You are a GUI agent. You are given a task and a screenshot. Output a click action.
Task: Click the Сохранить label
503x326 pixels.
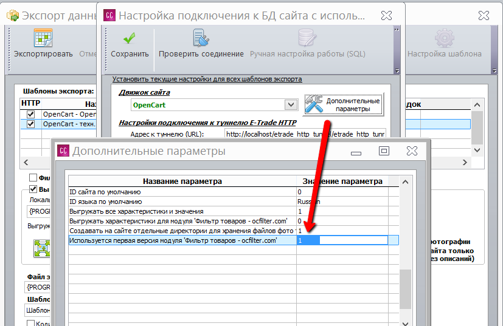pyautogui.click(x=130, y=54)
